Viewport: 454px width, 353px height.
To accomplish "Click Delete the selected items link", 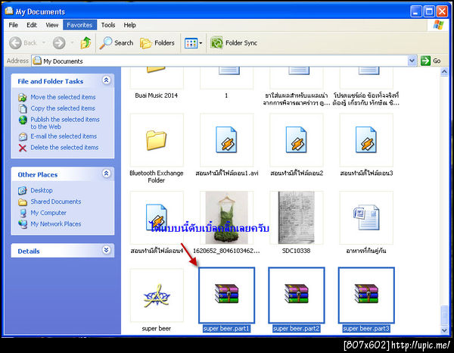I will (64, 148).
